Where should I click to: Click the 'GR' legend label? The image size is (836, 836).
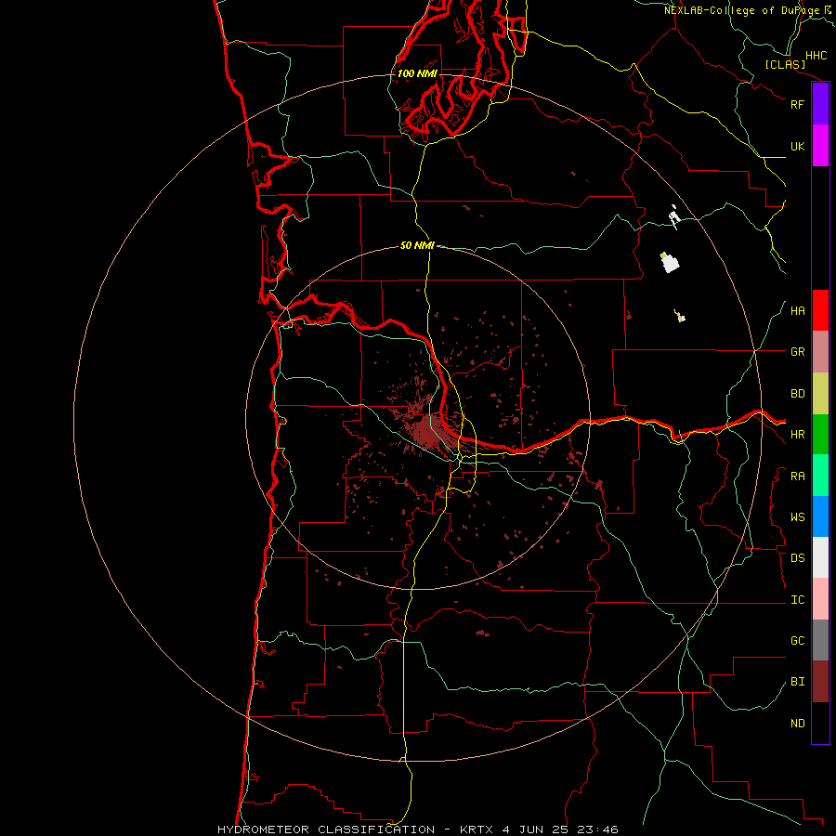point(798,352)
